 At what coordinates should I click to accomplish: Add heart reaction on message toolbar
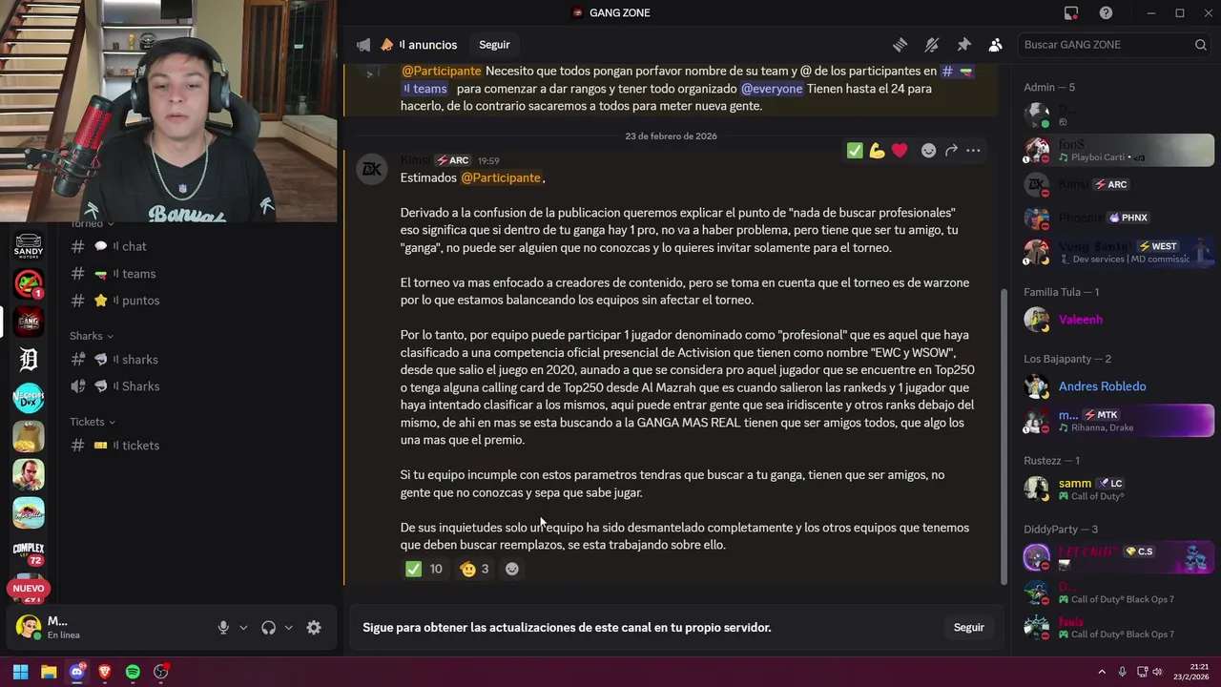click(900, 151)
